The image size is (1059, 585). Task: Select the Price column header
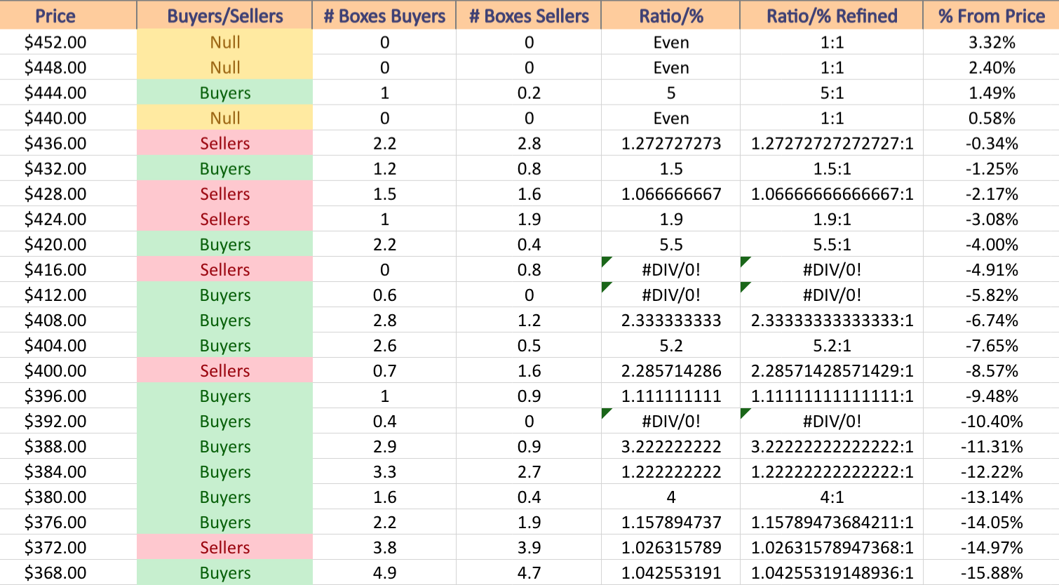pos(68,15)
